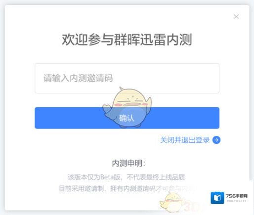Screen dimensions: 254x215
Task: Close the invitation dialog with the X
Action: click(x=236, y=16)
